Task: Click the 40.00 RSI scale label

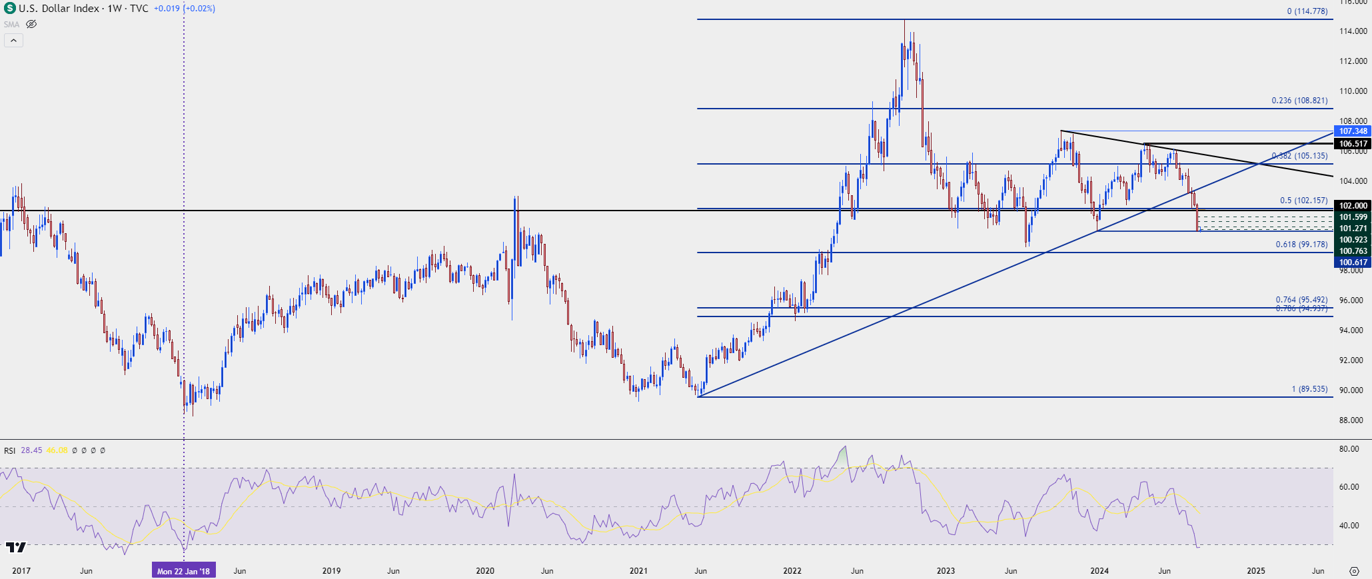Action: [1349, 526]
